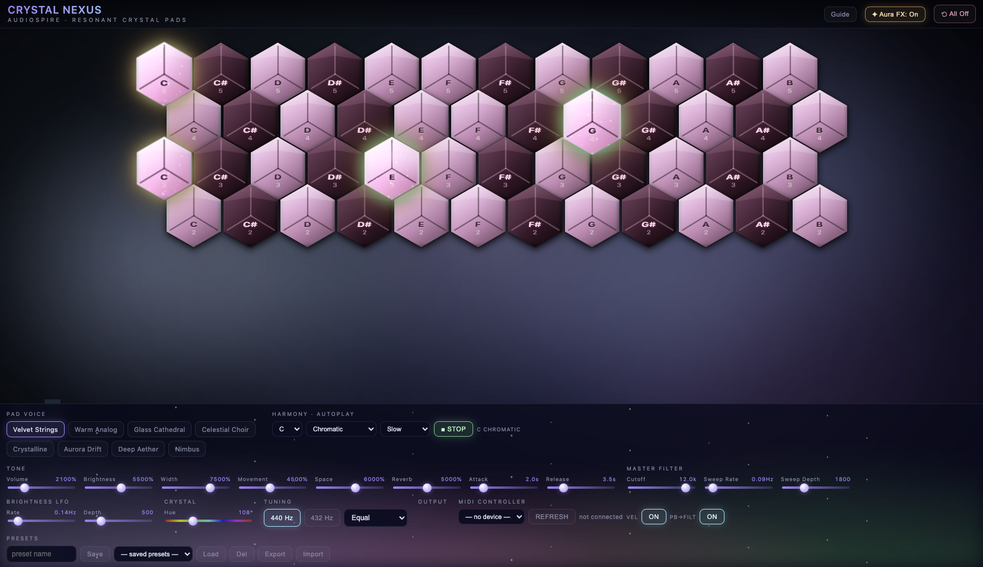Load the selected preset
Image resolution: width=983 pixels, height=567 pixels.
[x=211, y=554]
